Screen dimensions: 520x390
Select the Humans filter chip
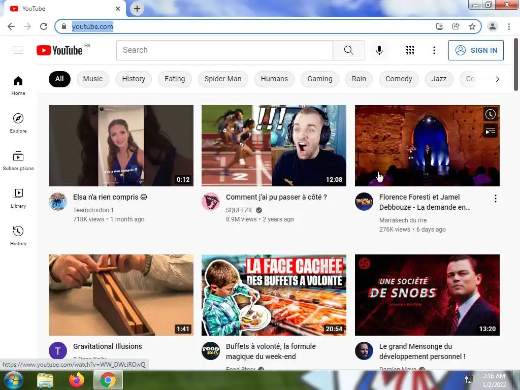point(274,79)
